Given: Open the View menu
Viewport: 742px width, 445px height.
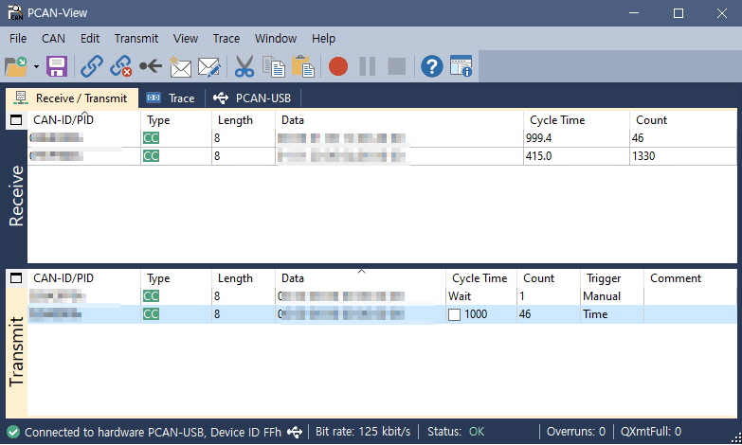Looking at the screenshot, I should point(186,38).
